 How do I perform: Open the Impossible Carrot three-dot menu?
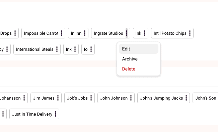(62, 33)
